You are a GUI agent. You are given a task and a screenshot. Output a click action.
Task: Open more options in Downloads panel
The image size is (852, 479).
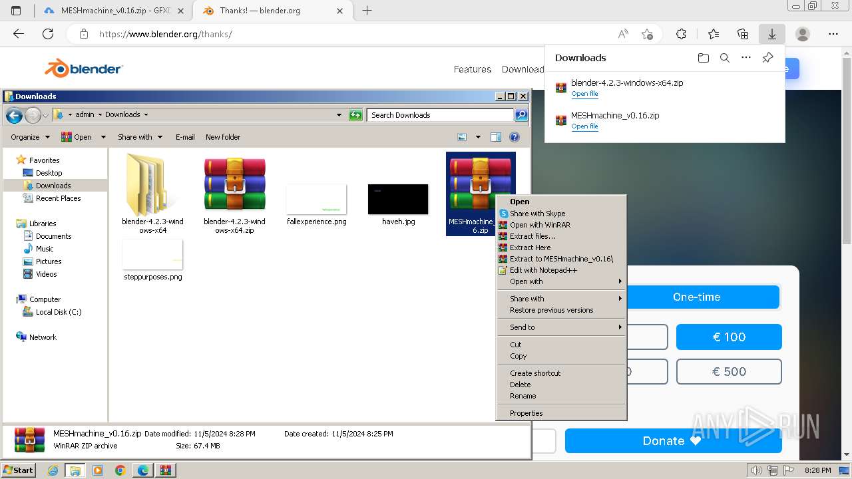[746, 58]
